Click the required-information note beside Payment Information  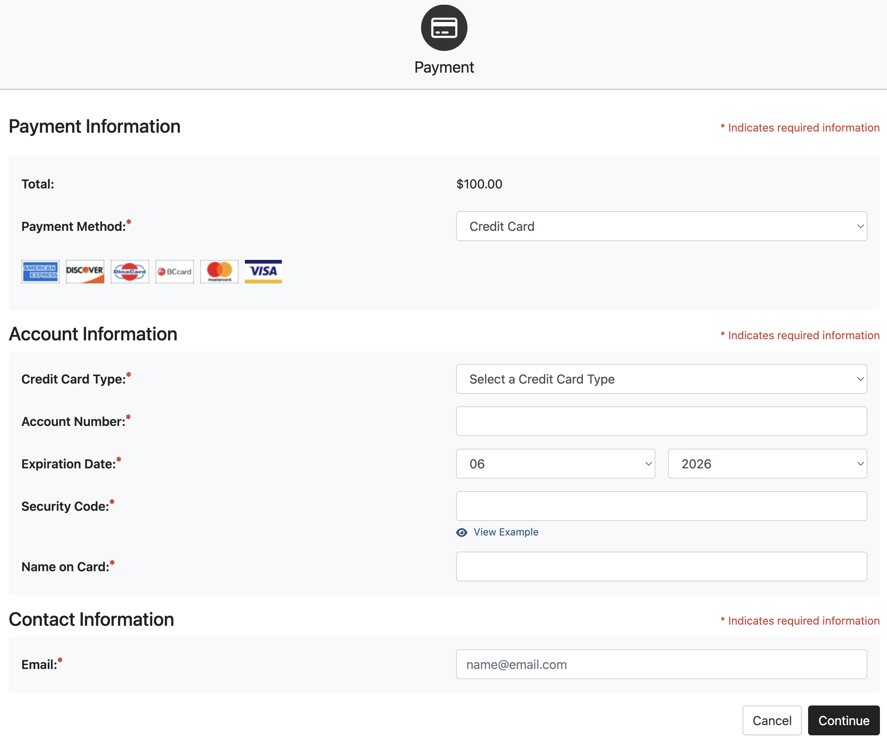click(800, 128)
